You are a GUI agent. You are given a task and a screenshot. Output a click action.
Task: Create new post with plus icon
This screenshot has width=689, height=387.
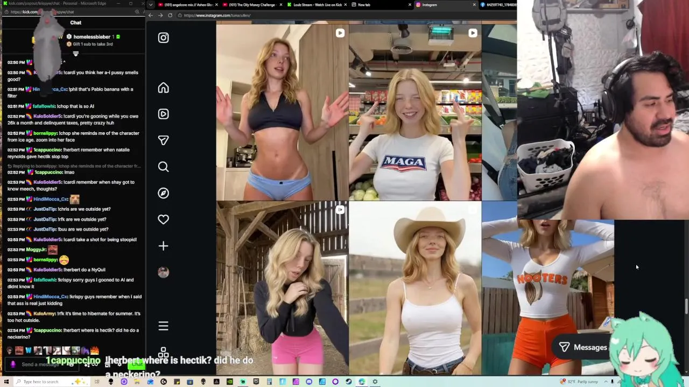163,246
